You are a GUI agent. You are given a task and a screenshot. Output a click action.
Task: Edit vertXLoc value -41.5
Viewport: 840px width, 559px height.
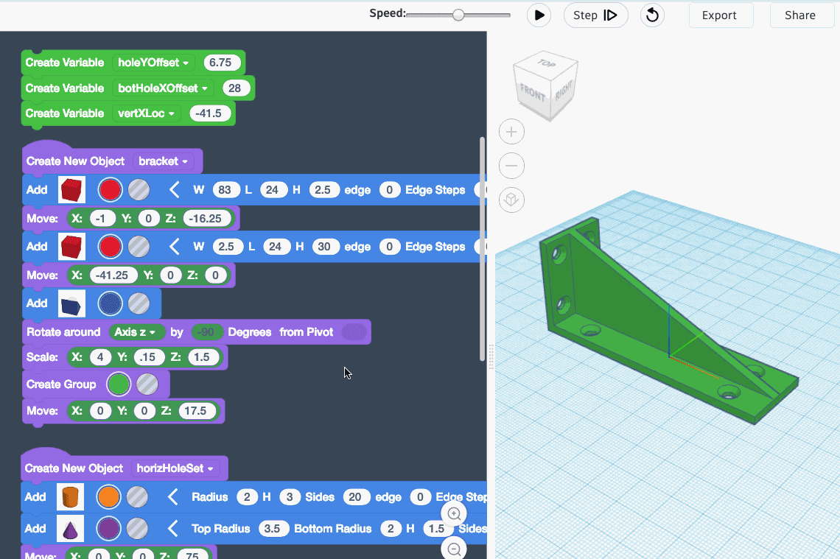(209, 113)
